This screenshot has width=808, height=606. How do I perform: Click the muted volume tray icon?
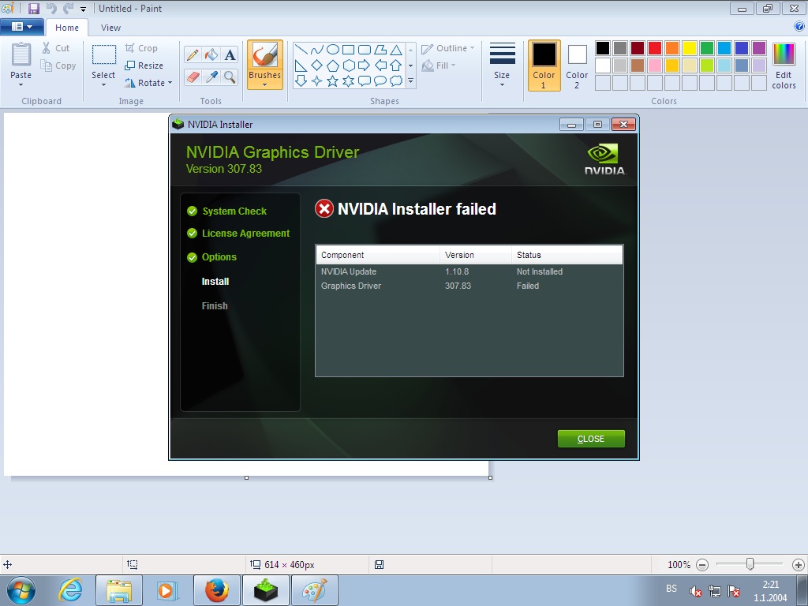pos(696,591)
